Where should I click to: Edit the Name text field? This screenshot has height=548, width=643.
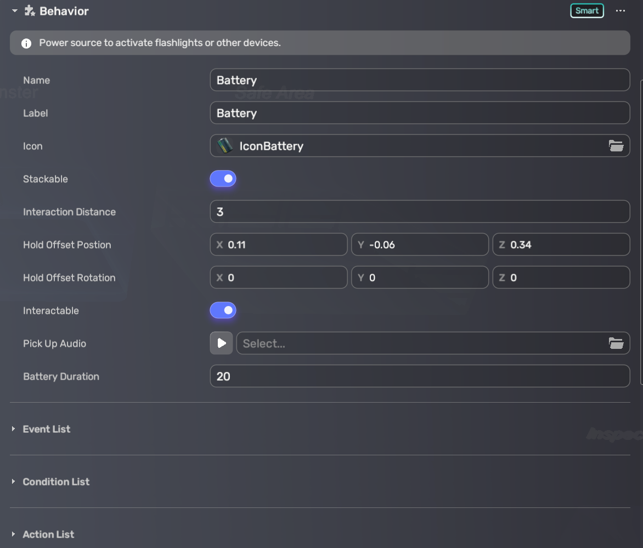pos(420,80)
